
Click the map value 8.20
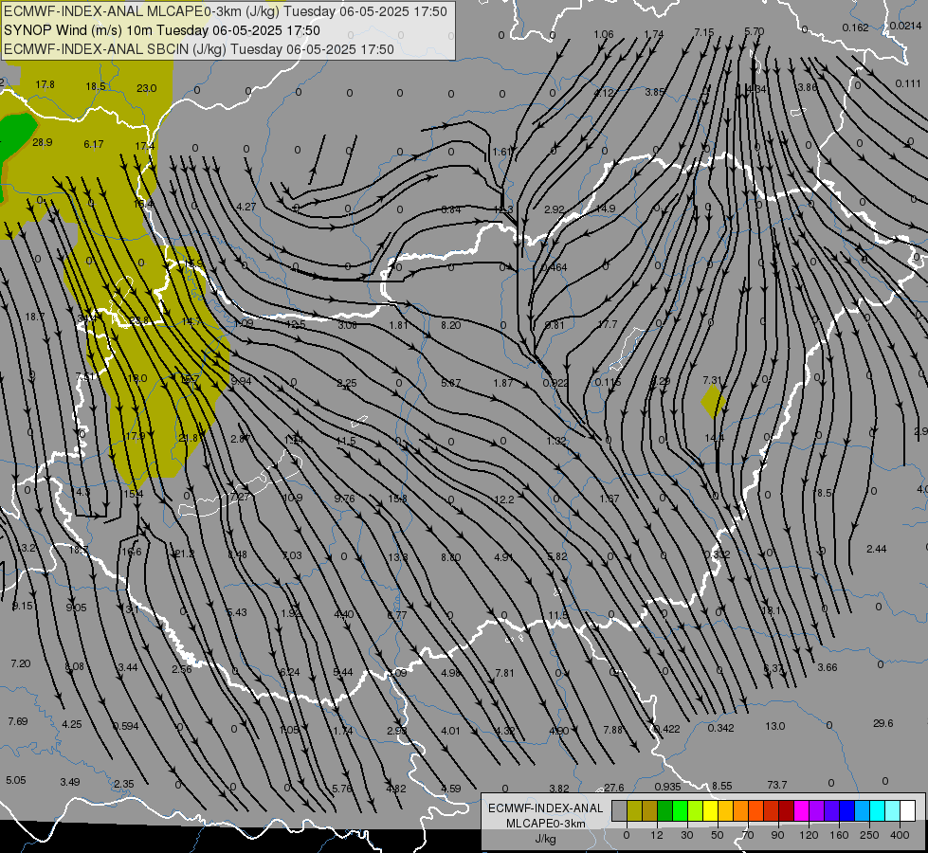click(x=450, y=324)
